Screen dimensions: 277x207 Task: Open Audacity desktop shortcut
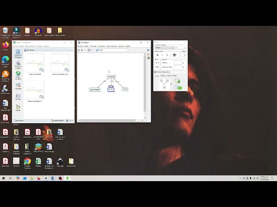coord(38,32)
